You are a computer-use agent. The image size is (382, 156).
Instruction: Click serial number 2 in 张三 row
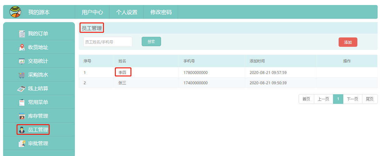click(85, 83)
